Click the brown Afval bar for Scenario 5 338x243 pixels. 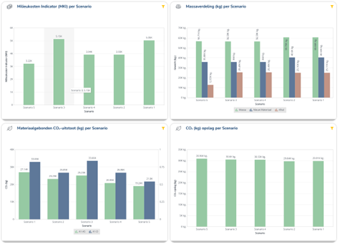tap(211, 91)
